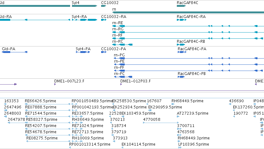The width and height of the screenshot is (264, 149).
Task: Click the 436690 EST label
Action: coord(236,101)
